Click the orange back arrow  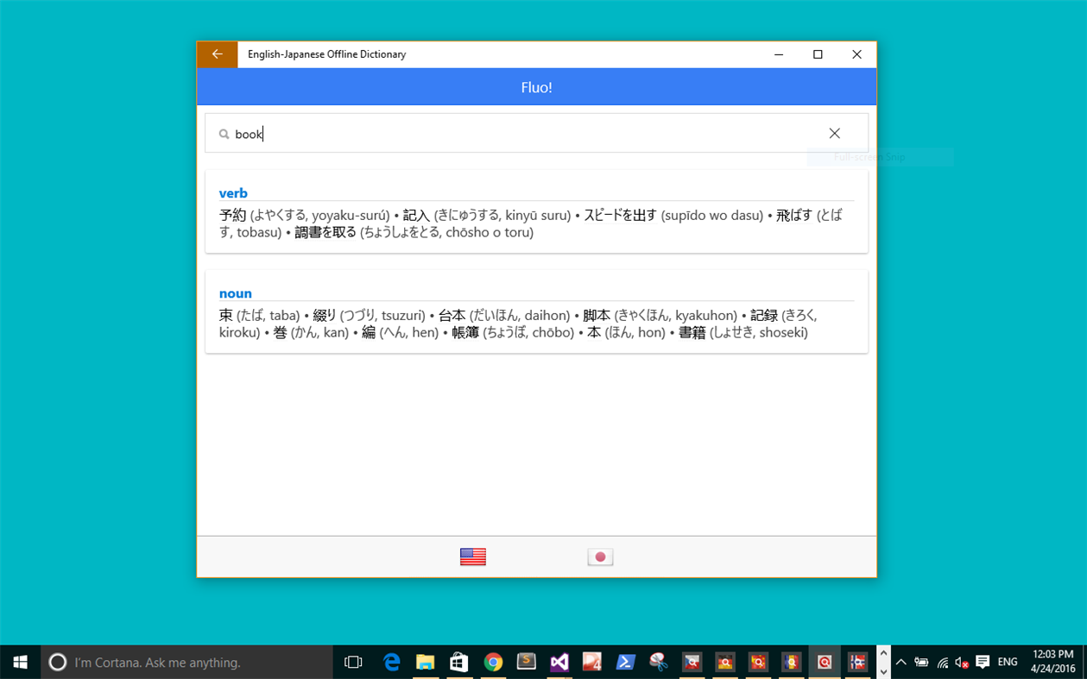[217, 53]
